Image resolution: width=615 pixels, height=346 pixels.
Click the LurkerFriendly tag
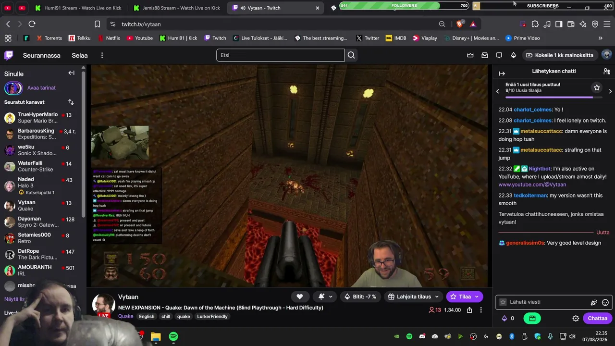[x=212, y=316]
